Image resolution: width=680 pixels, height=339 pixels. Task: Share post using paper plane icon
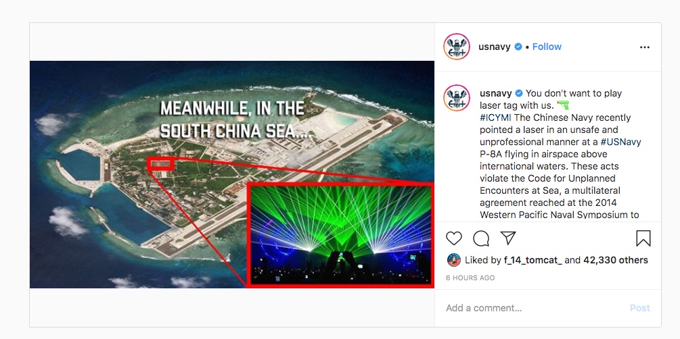pyautogui.click(x=508, y=238)
